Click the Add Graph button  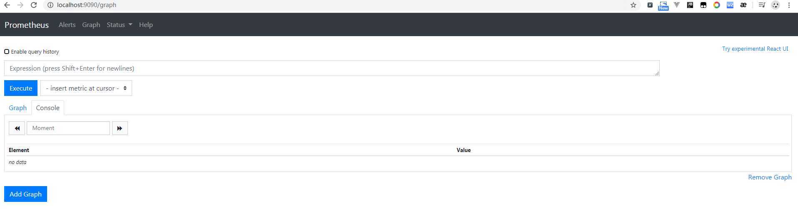click(25, 194)
